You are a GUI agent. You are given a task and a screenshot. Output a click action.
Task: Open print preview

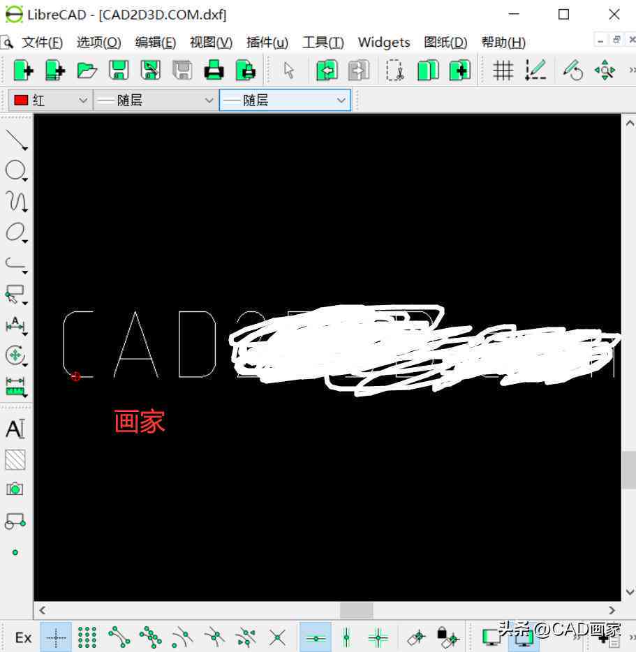point(246,70)
